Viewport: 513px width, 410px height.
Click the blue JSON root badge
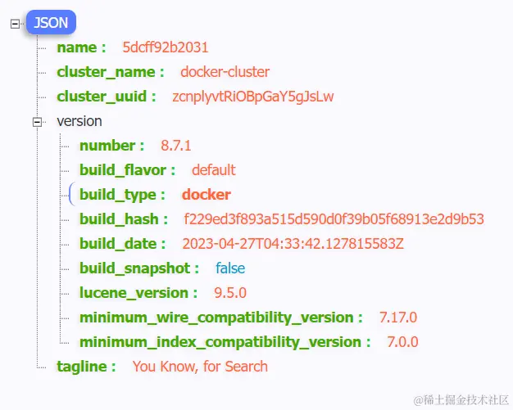51,23
